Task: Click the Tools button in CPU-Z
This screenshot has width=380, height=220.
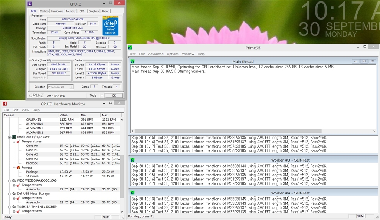Action: (x=93, y=95)
